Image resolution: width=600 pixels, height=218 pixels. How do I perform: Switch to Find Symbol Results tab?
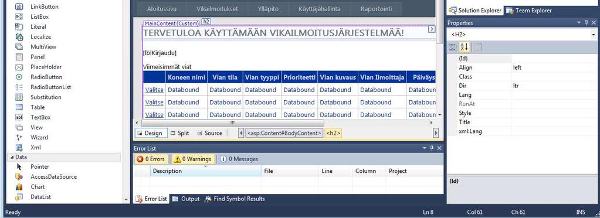[x=235, y=199]
